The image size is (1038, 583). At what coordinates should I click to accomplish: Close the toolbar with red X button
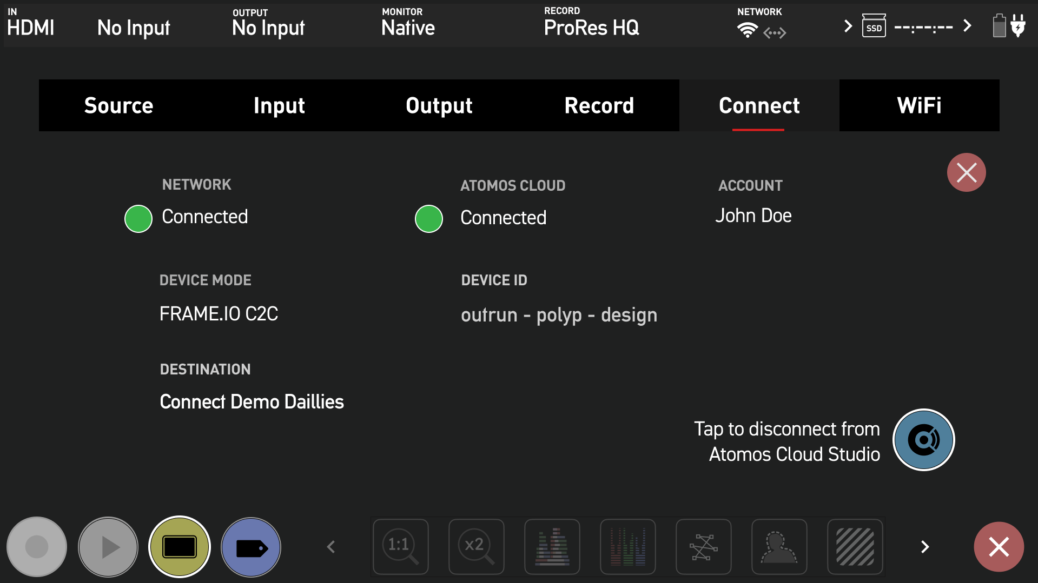coord(999,547)
